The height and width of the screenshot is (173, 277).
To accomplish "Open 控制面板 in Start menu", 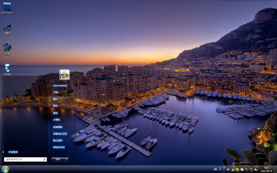I will pyautogui.click(x=58, y=127).
